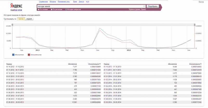
Task: Open the Метрика link
Action: tap(53, 2)
